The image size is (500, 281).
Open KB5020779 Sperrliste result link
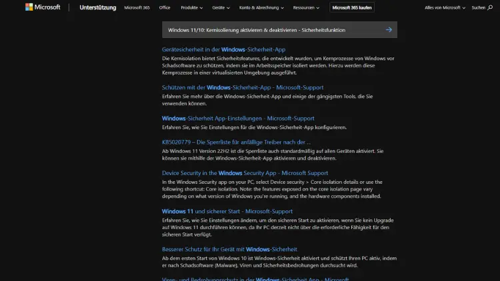pos(236,142)
